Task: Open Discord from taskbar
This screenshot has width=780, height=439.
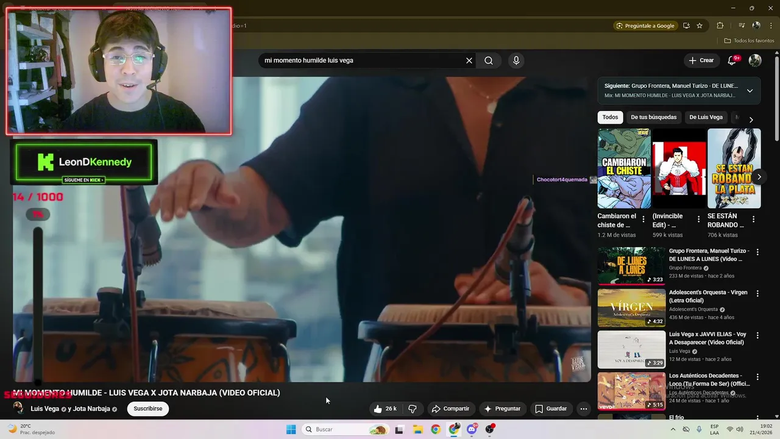Action: (x=472, y=429)
